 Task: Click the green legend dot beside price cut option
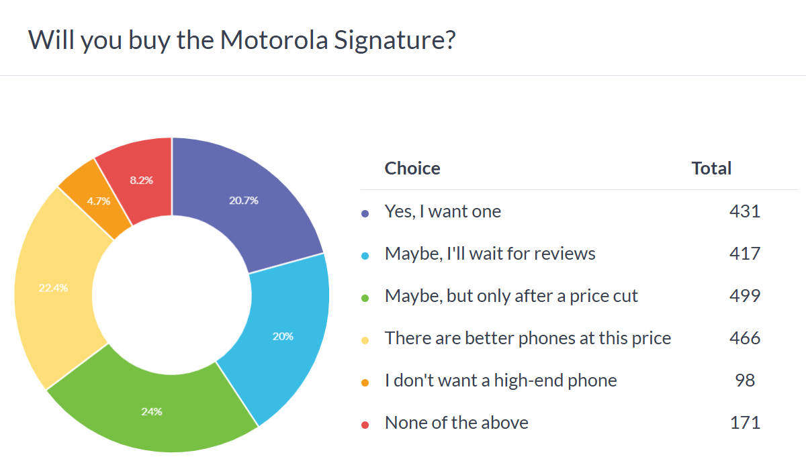click(365, 298)
